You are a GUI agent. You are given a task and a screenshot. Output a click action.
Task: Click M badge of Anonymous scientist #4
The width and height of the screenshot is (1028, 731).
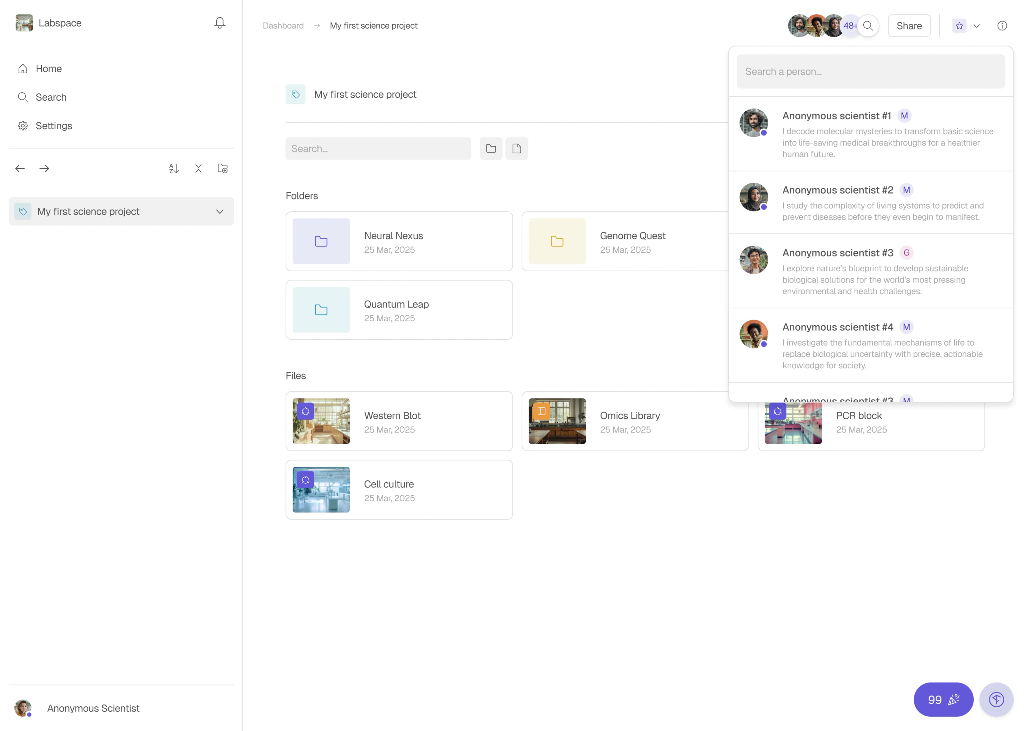point(906,327)
